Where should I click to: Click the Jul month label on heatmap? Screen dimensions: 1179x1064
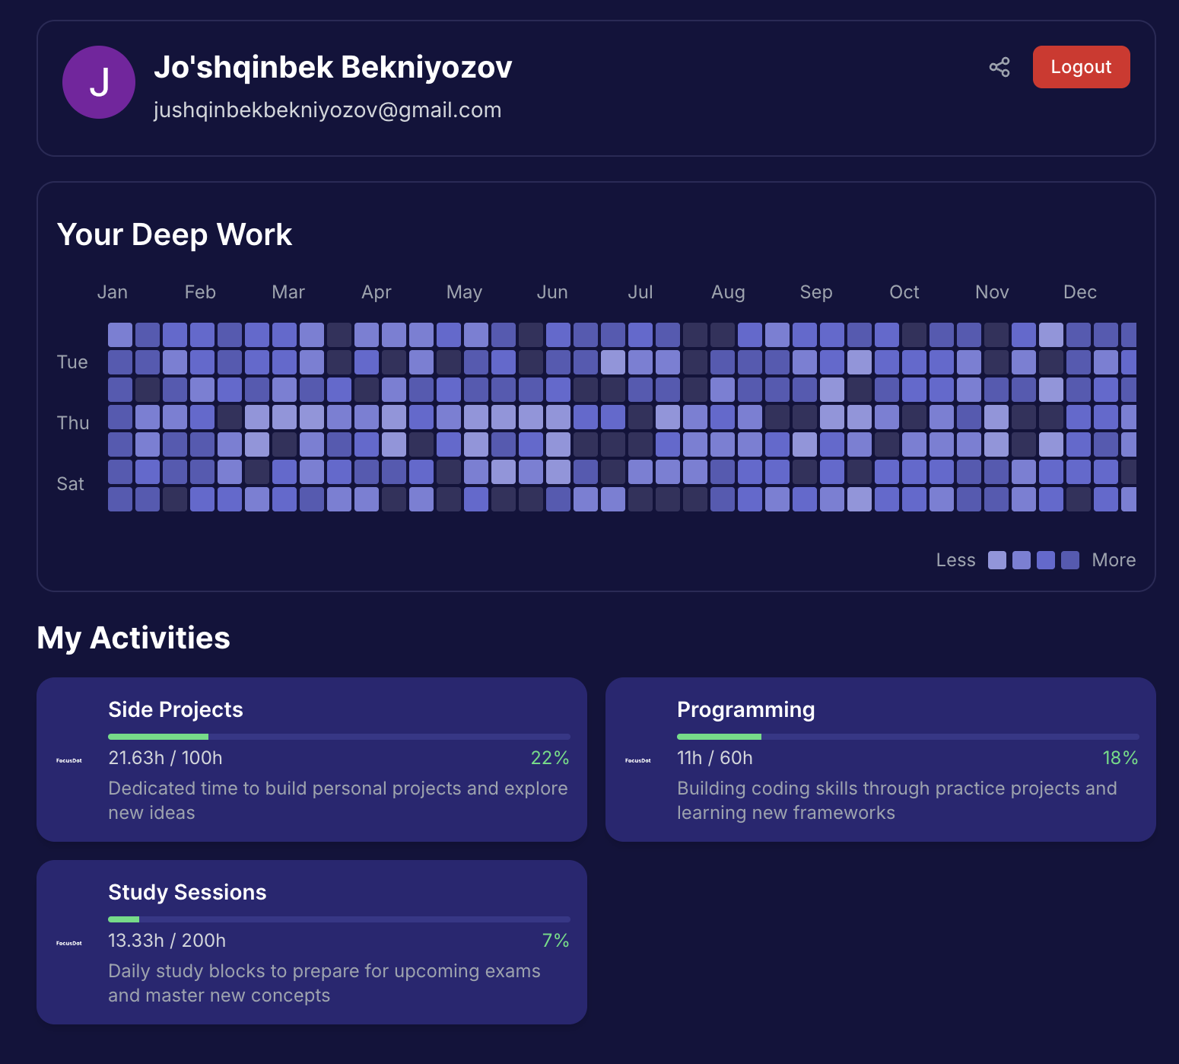pyautogui.click(x=640, y=292)
